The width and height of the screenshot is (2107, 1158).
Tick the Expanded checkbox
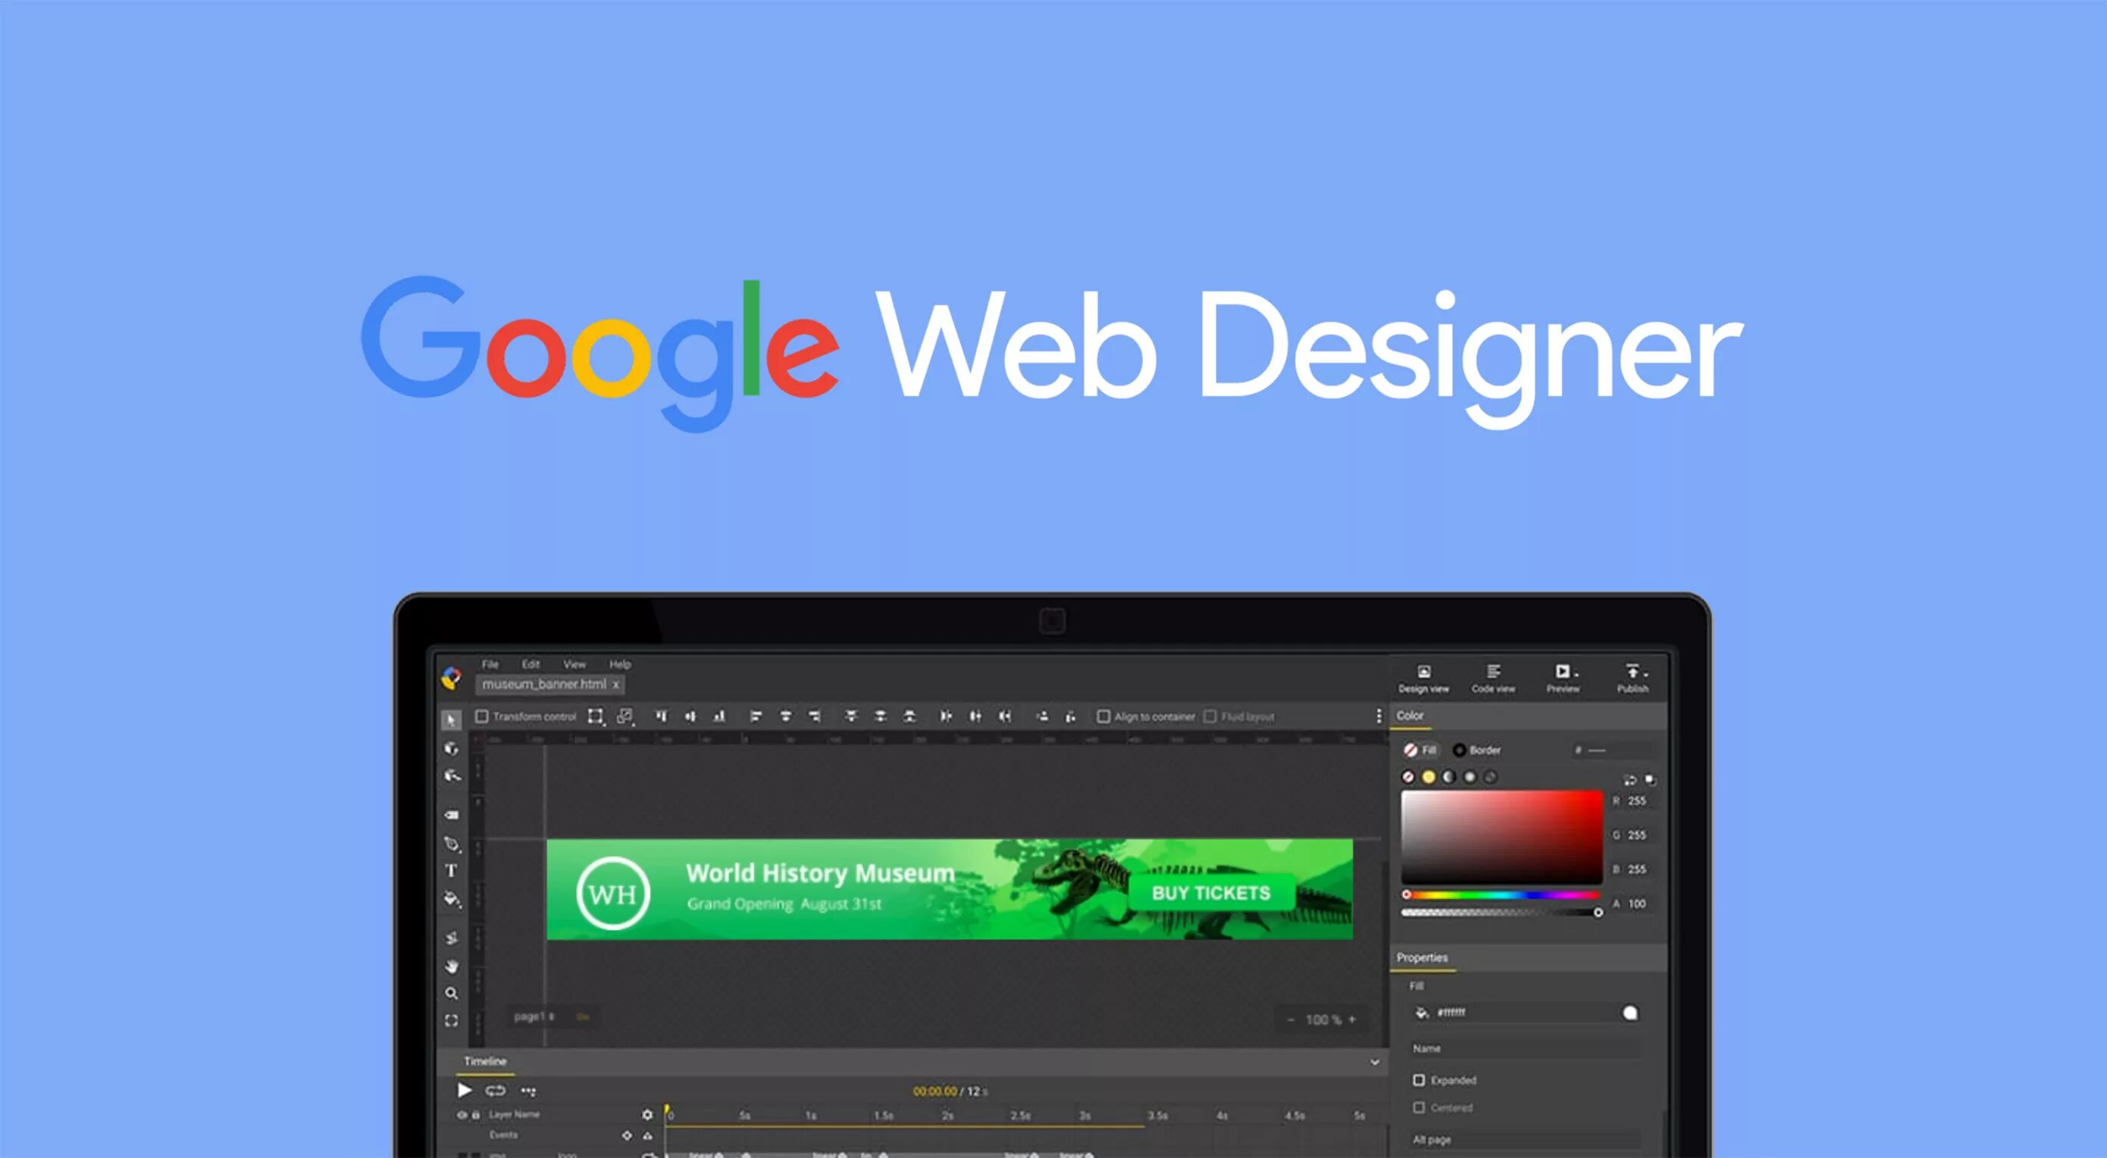[1419, 1080]
